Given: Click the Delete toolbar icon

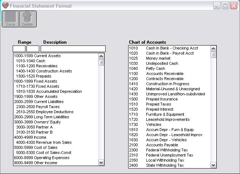Looking at the screenshot, I should coord(27,19).
